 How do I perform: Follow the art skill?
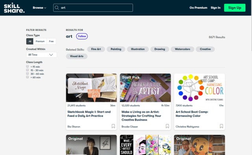(x=82, y=36)
